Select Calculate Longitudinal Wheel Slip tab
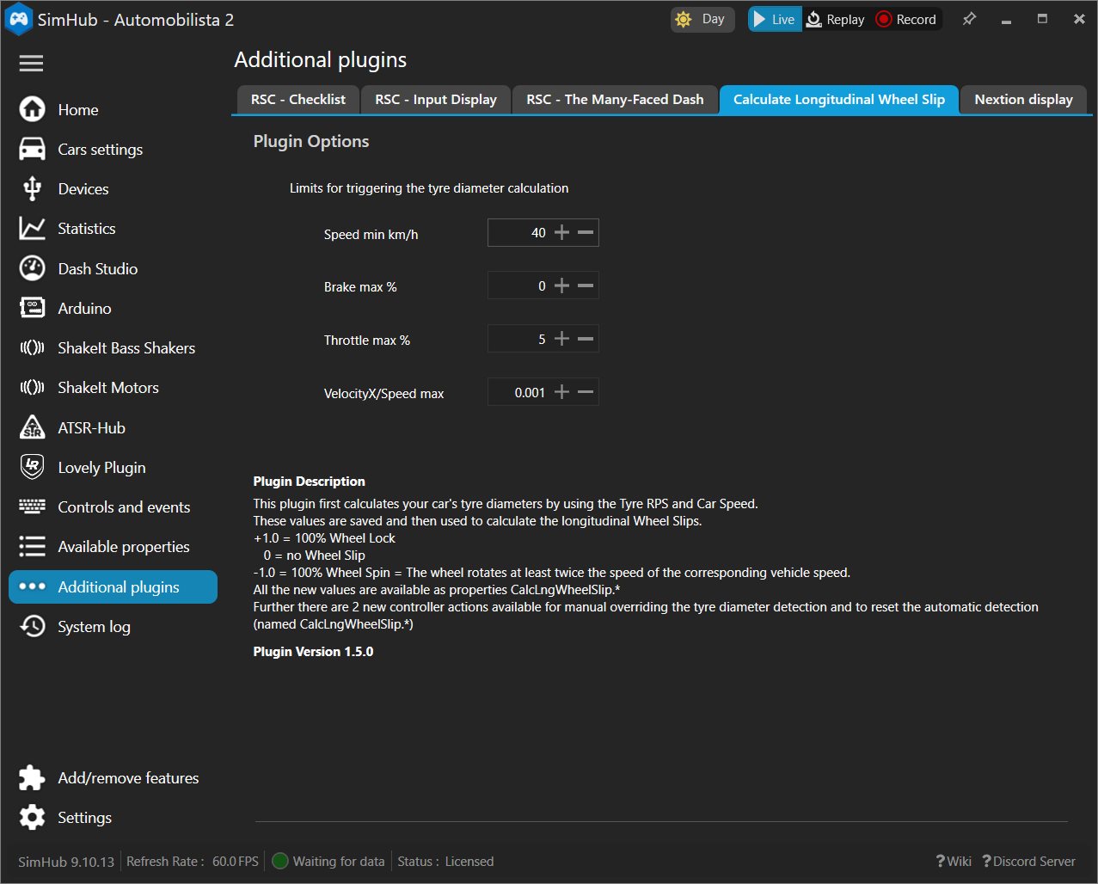1098x884 pixels. (x=838, y=100)
